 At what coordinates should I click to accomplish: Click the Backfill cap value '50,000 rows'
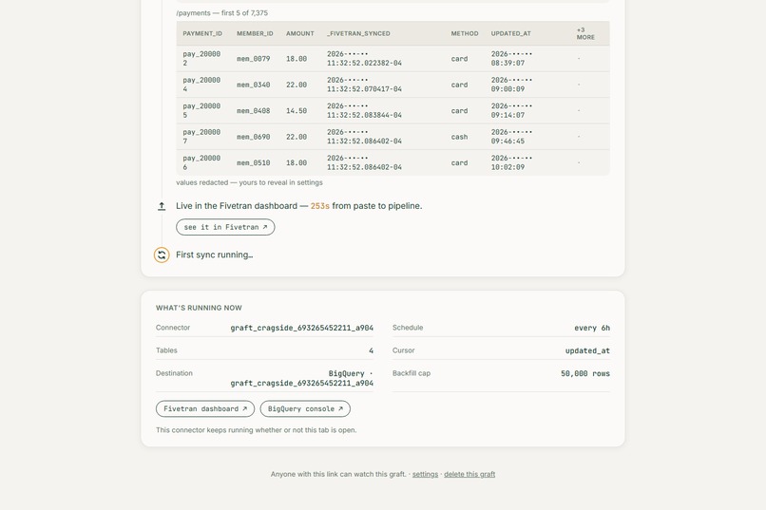pos(585,373)
